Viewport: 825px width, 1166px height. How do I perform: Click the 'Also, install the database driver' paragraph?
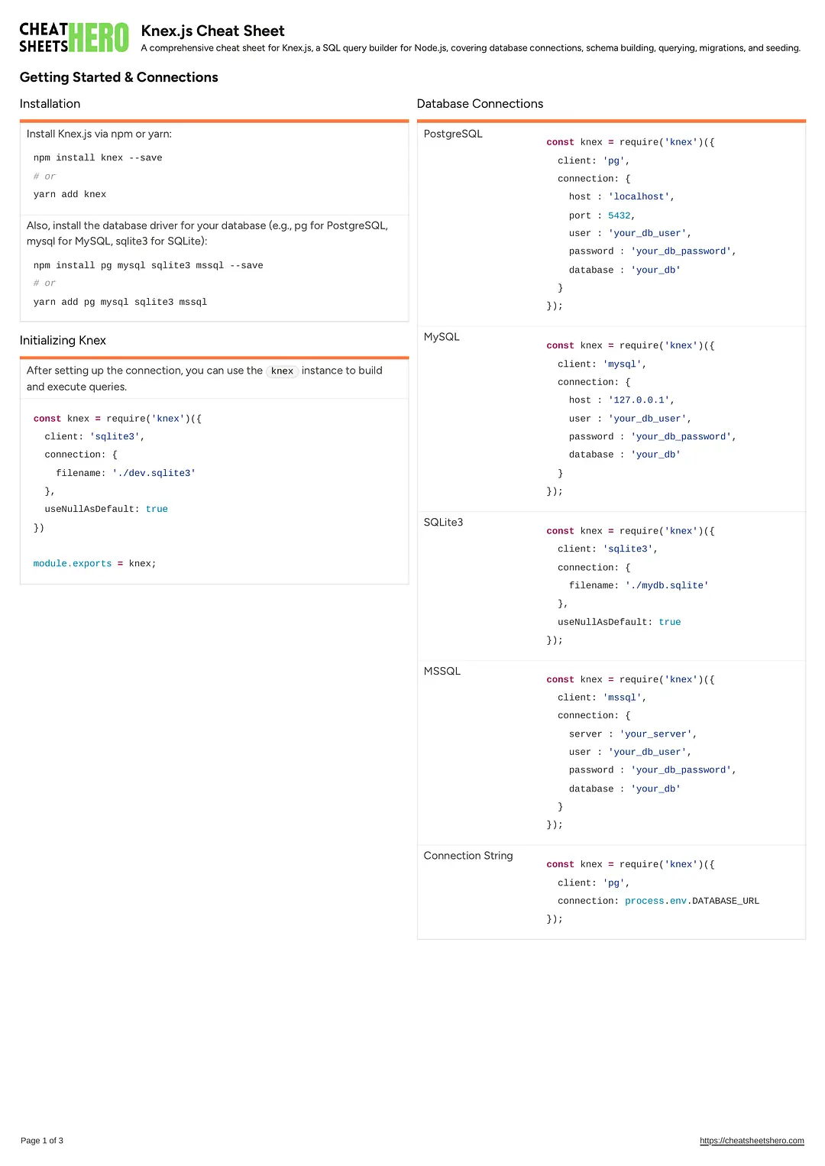pyautogui.click(x=207, y=233)
